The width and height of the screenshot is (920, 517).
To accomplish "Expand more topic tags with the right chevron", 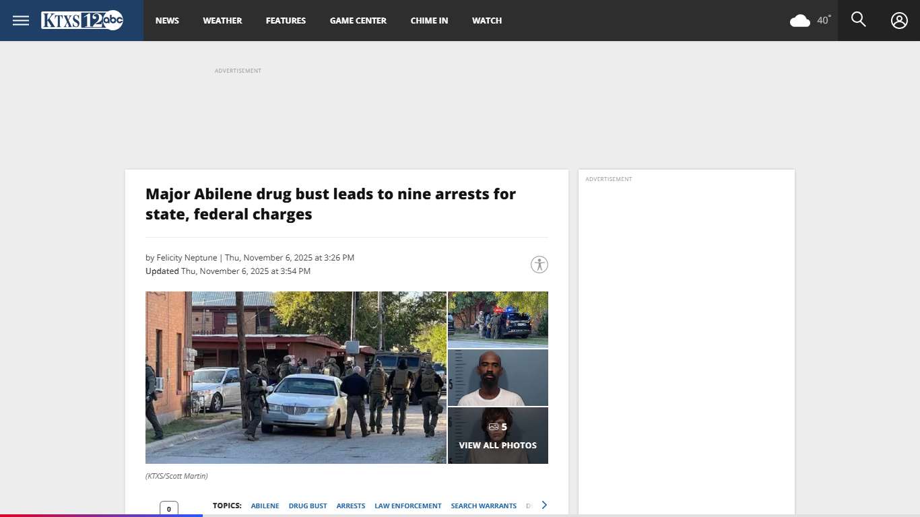I will 544,505.
